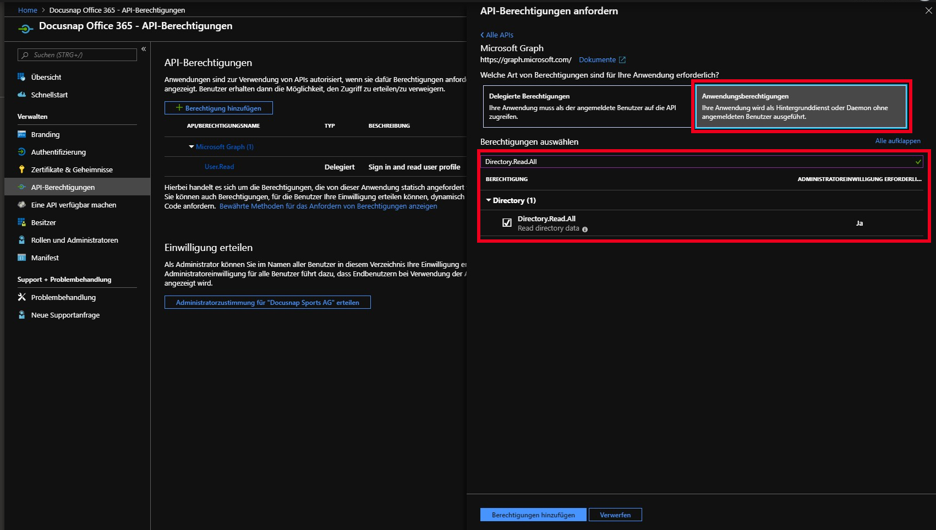
Task: Click the Neue Supportanfrage icon
Action: pos(21,315)
